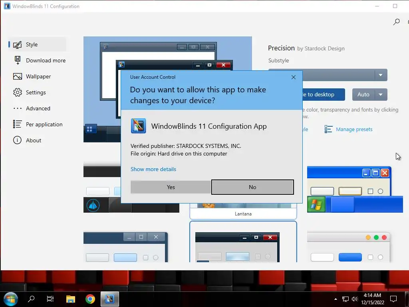Click the Auto mode button

363,94
